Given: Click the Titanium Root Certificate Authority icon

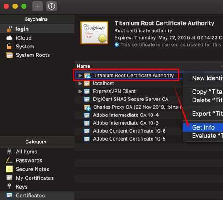Looking at the screenshot, I should [x=87, y=76].
